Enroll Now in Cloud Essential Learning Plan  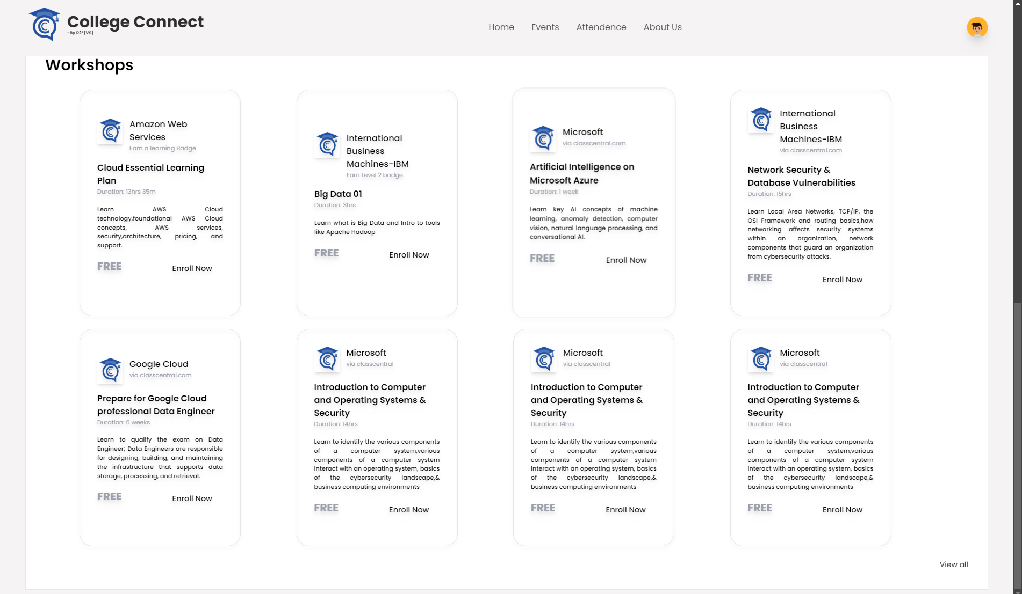192,268
